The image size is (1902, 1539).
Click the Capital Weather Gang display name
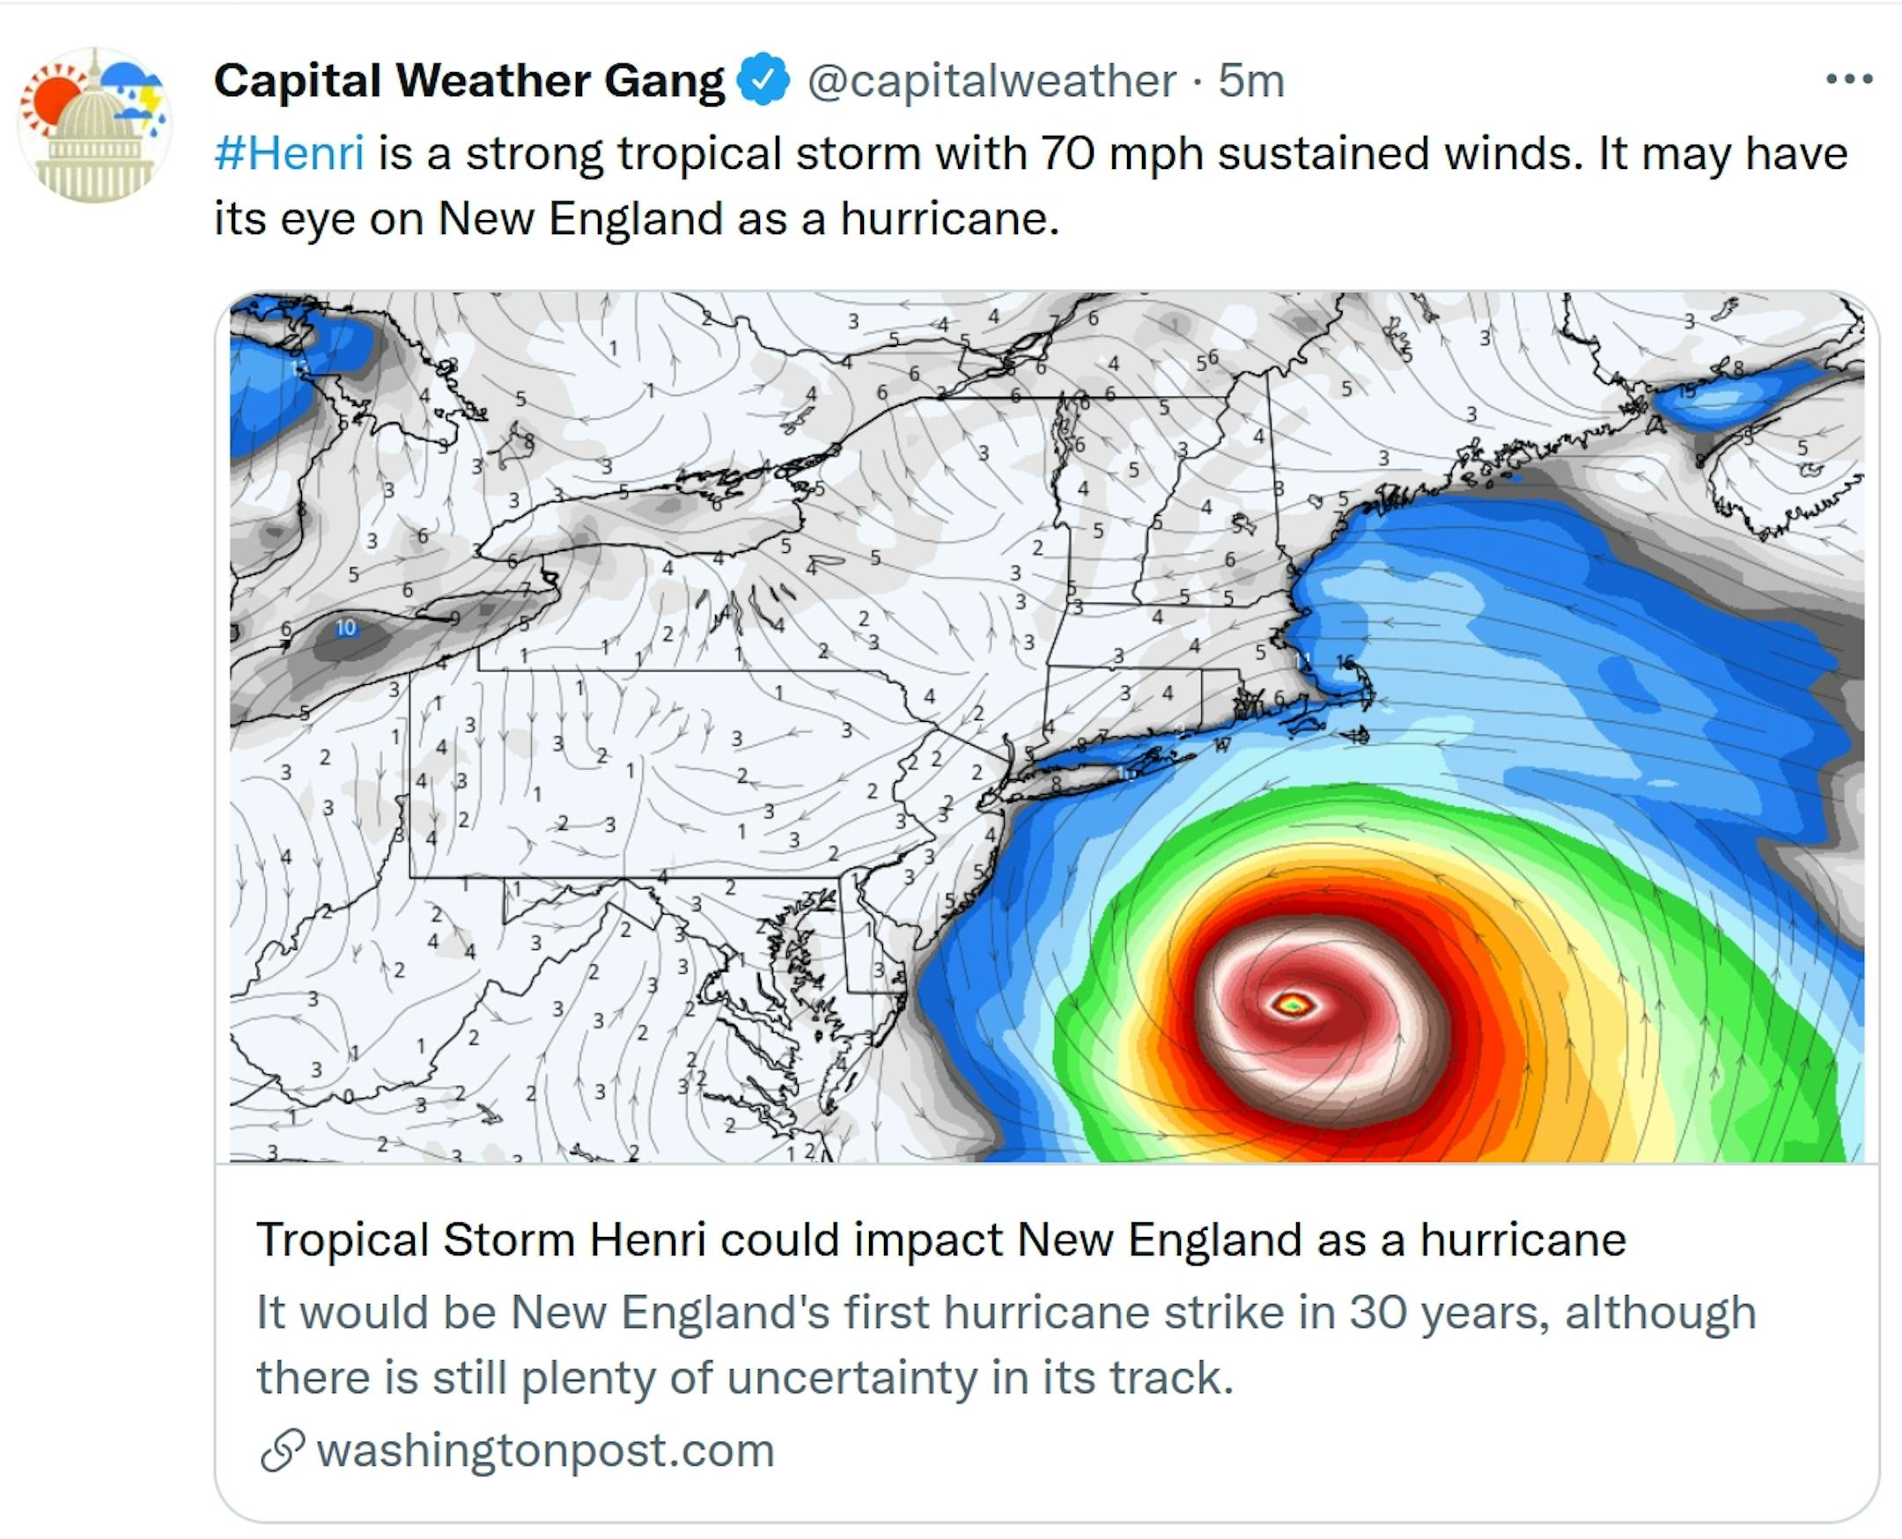[x=468, y=81]
